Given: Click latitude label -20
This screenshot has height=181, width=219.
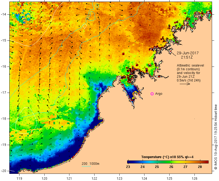Looking at the screenshot, I should pyautogui.click(x=4, y=171).
